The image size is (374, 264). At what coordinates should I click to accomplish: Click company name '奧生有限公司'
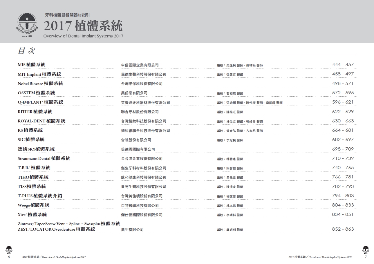(132, 230)
